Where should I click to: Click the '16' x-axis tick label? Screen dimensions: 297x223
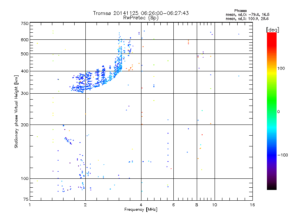[252, 205]
